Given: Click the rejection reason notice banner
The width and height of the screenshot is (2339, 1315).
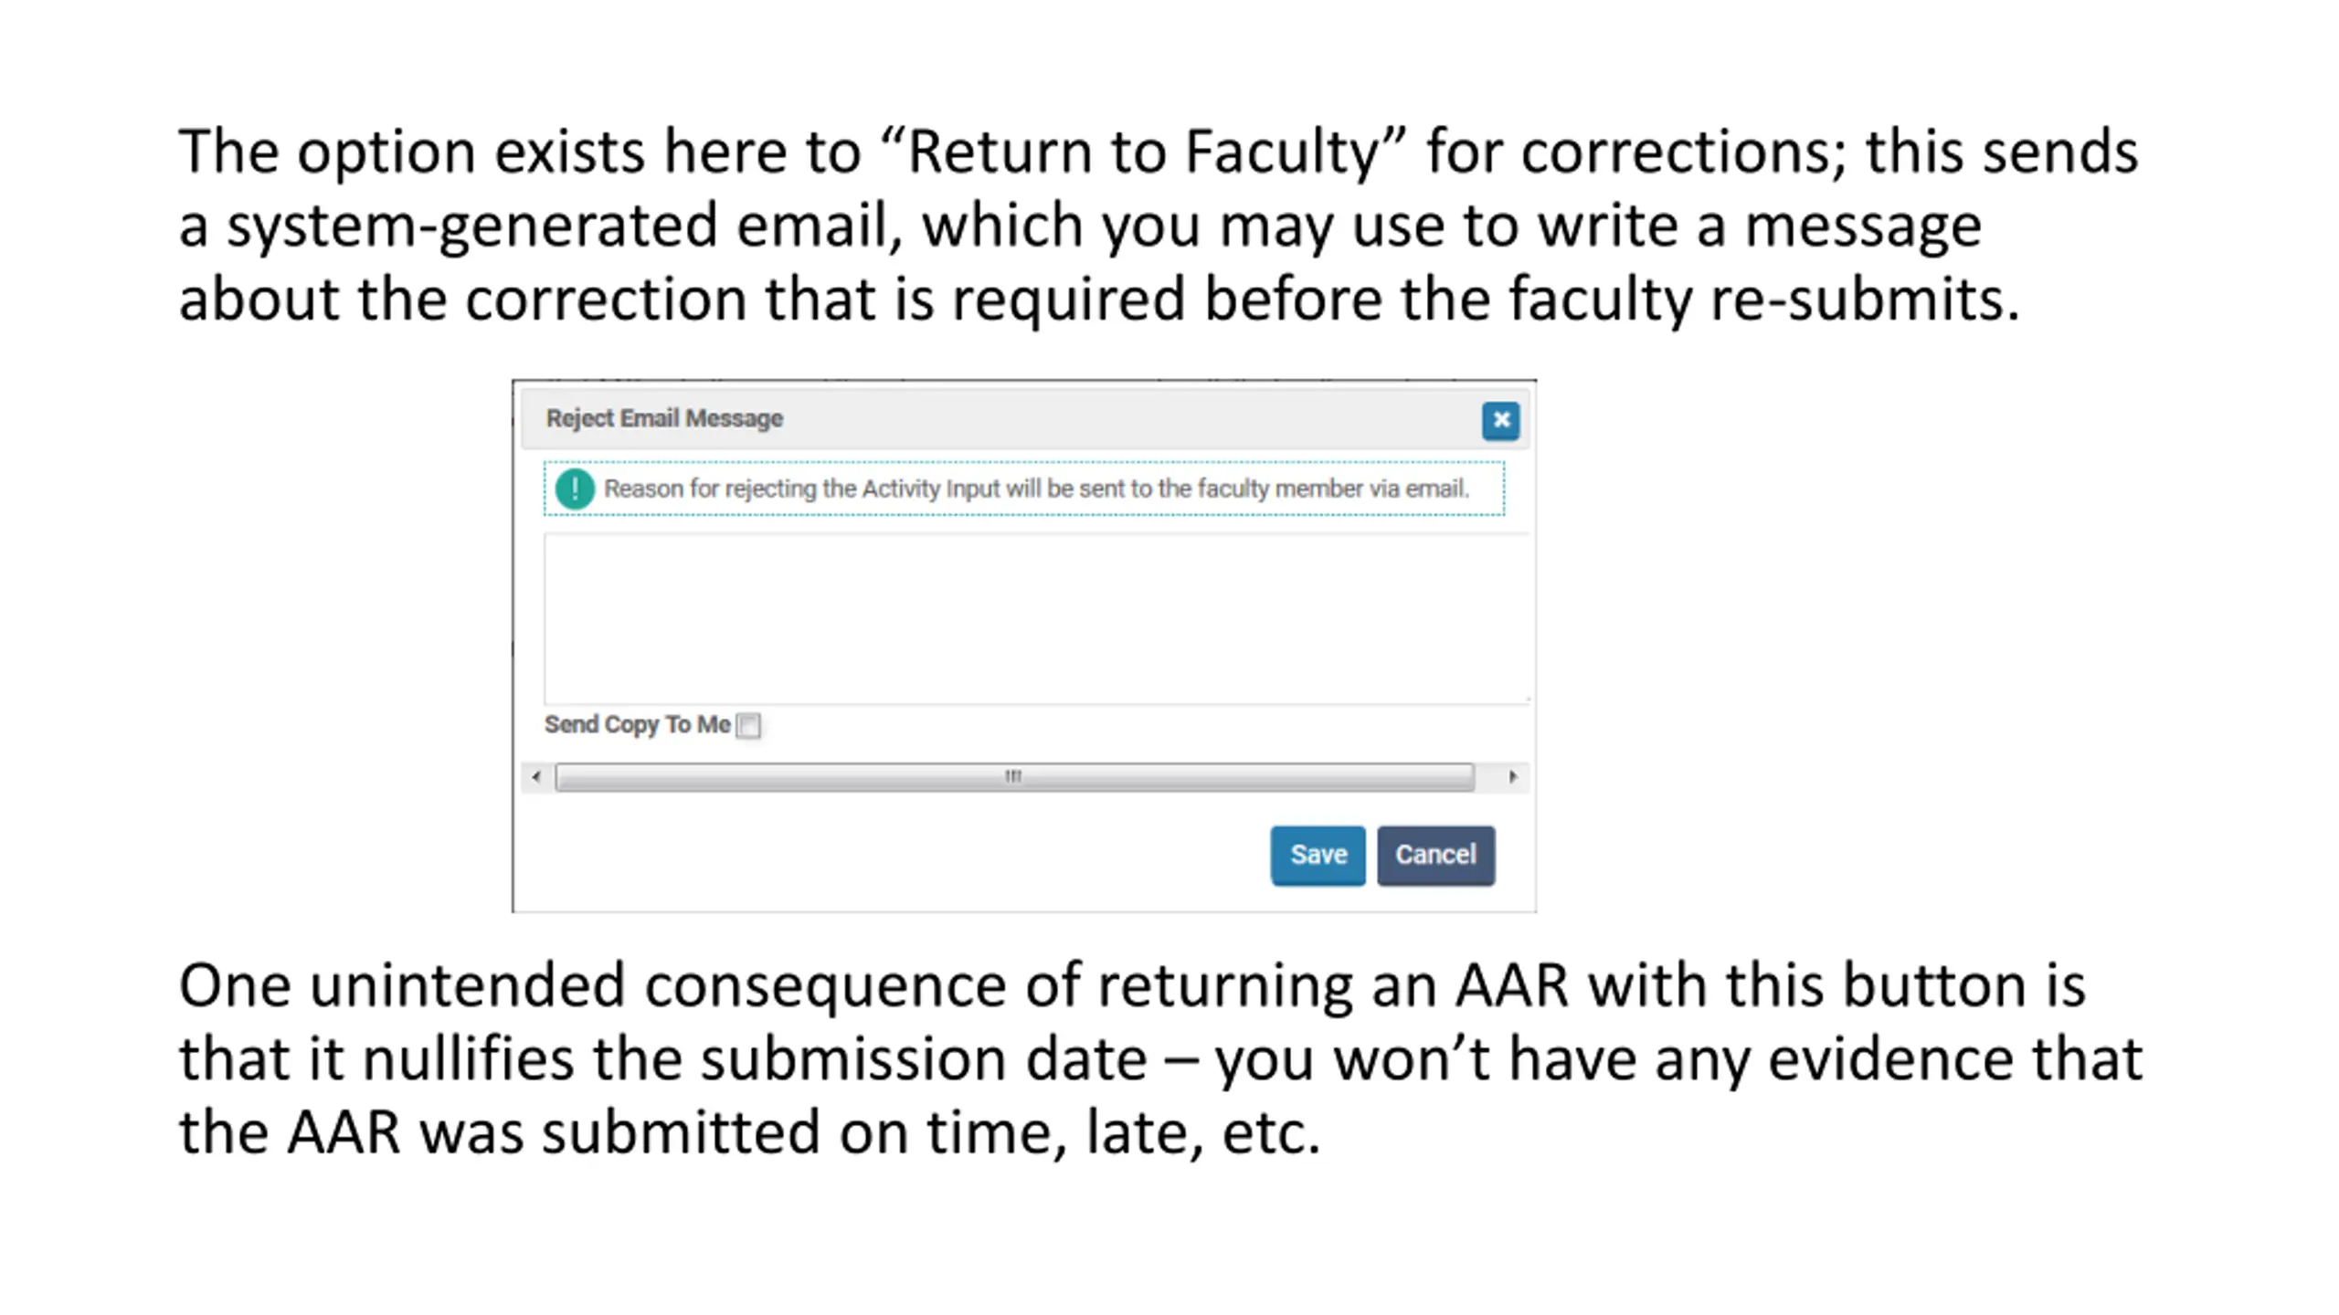Looking at the screenshot, I should pyautogui.click(x=1023, y=489).
